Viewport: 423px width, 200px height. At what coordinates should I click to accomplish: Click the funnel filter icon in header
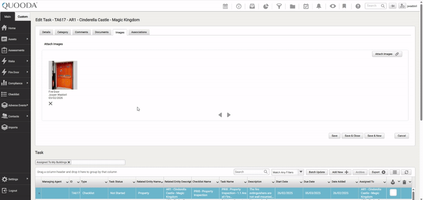(279, 6)
